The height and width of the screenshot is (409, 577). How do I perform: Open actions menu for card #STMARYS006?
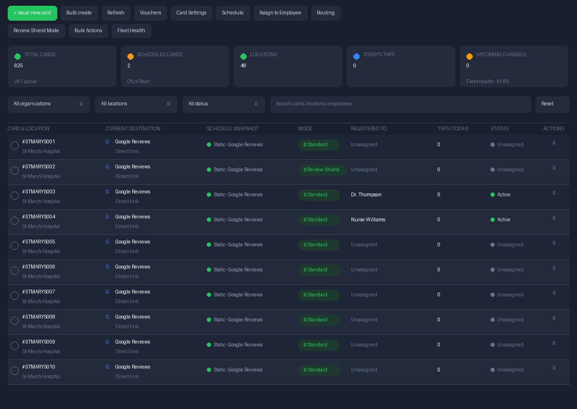(x=554, y=268)
